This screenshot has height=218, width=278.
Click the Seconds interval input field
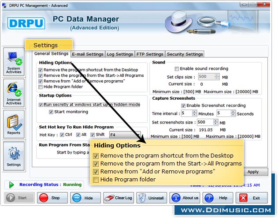(x=224, y=113)
